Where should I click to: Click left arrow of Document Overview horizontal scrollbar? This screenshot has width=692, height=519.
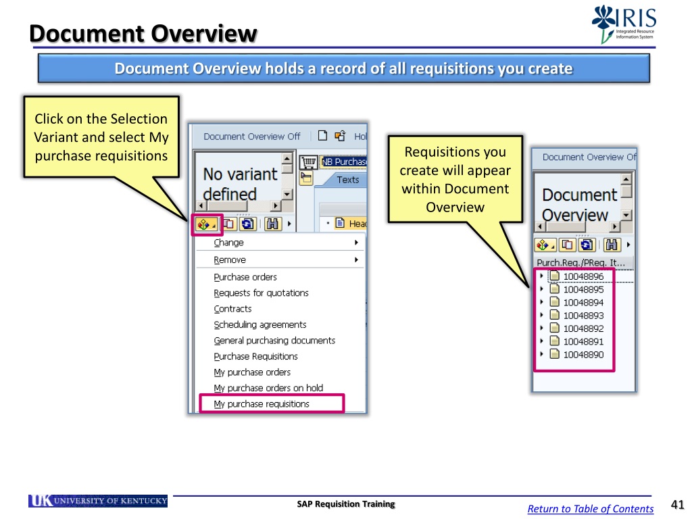(x=540, y=227)
